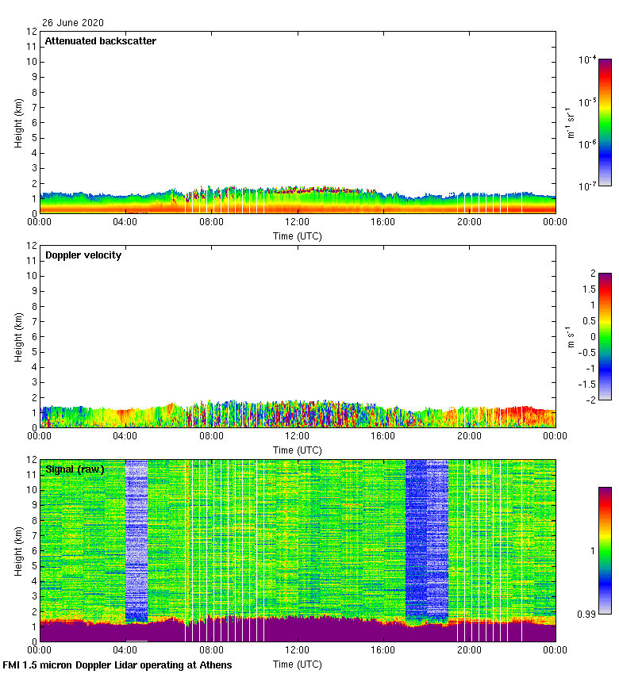This screenshot has width=619, height=674.
Task: Click the blue band near 04:00 in raw signal
Action: pyautogui.click(x=136, y=539)
